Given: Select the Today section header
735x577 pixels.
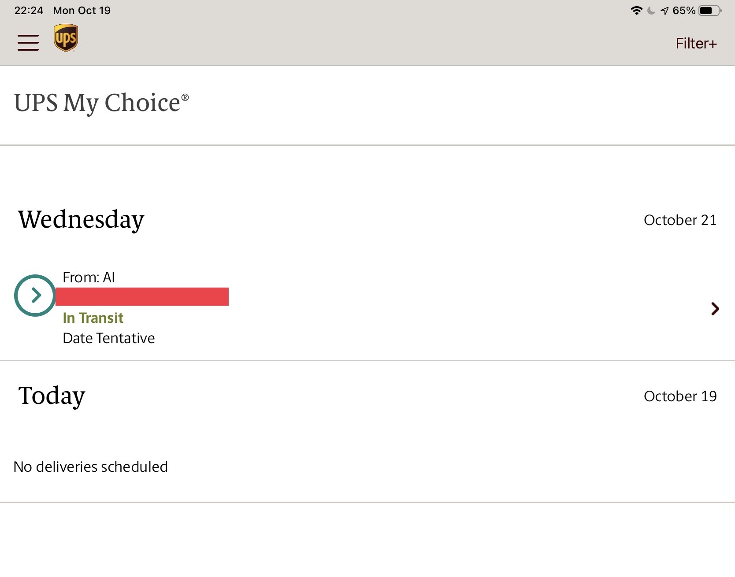Looking at the screenshot, I should pos(52,396).
